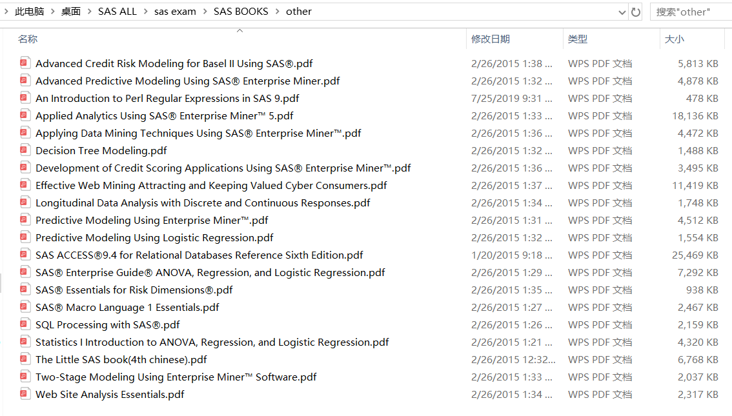
Task: Select Decision Tree Modeling.pdf file name
Action: pyautogui.click(x=101, y=151)
